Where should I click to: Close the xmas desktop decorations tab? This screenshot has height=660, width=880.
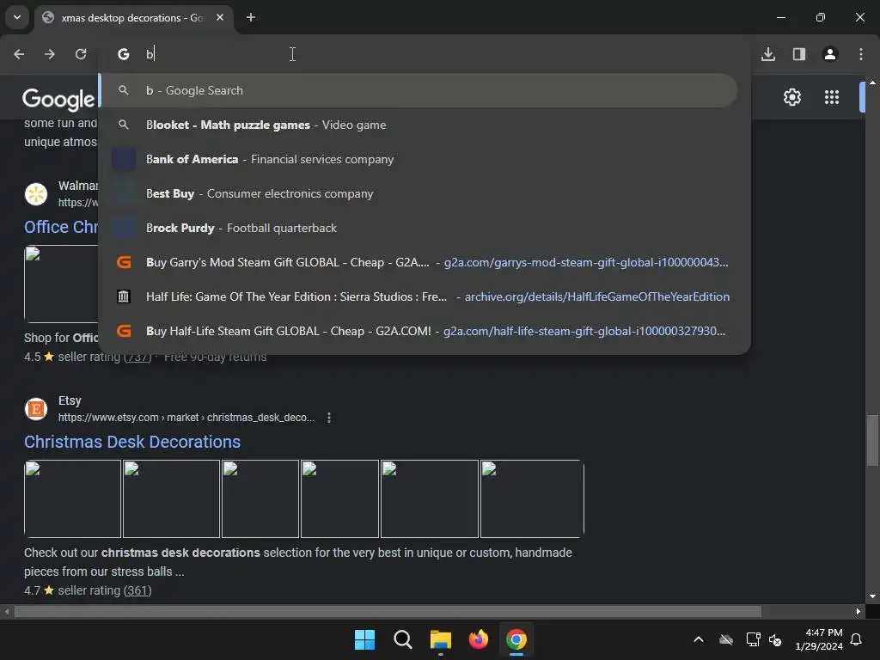point(220,17)
